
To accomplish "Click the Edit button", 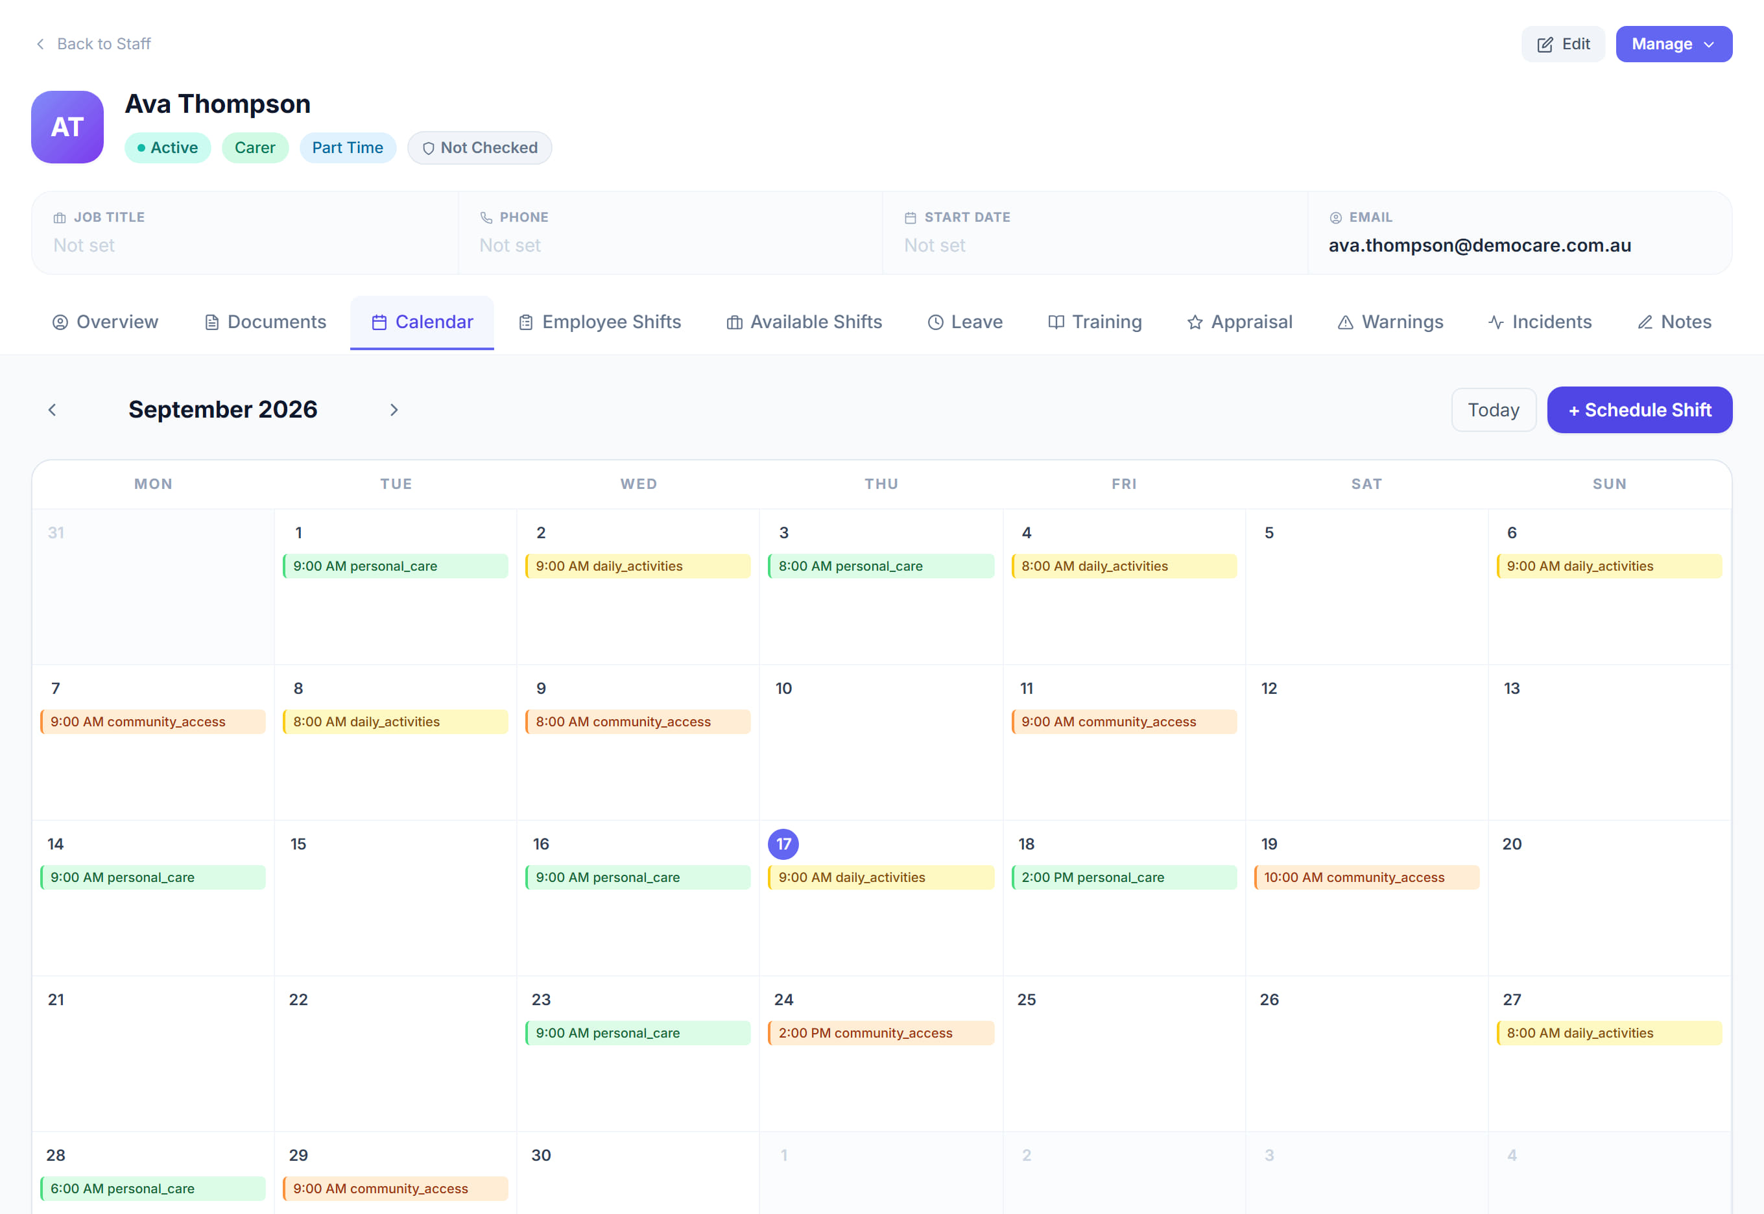I will pyautogui.click(x=1562, y=44).
